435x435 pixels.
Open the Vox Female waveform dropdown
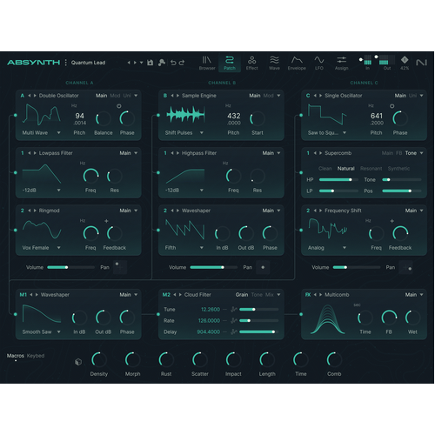point(41,248)
